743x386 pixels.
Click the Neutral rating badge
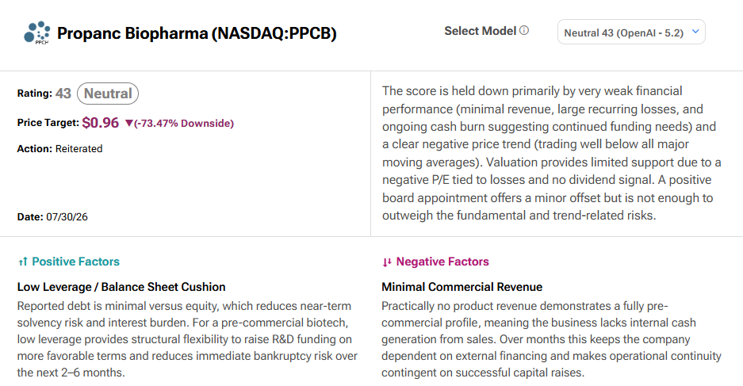(x=108, y=94)
